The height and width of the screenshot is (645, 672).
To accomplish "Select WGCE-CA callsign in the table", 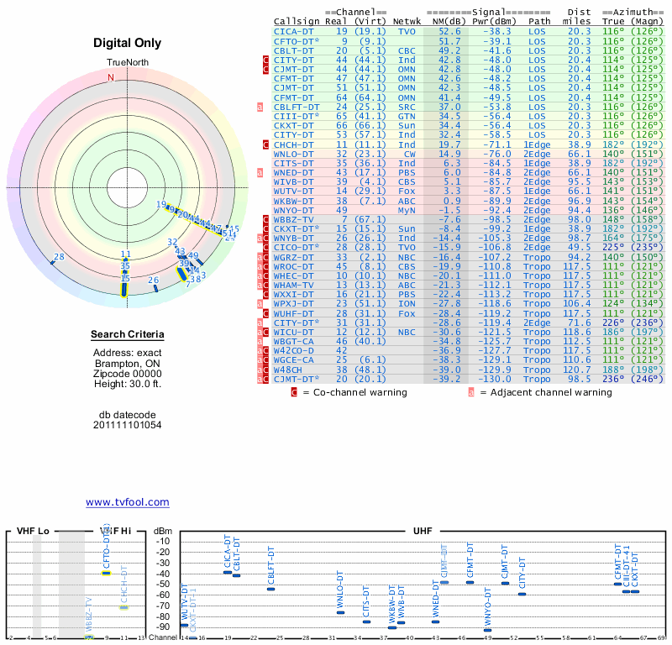I will click(x=293, y=360).
